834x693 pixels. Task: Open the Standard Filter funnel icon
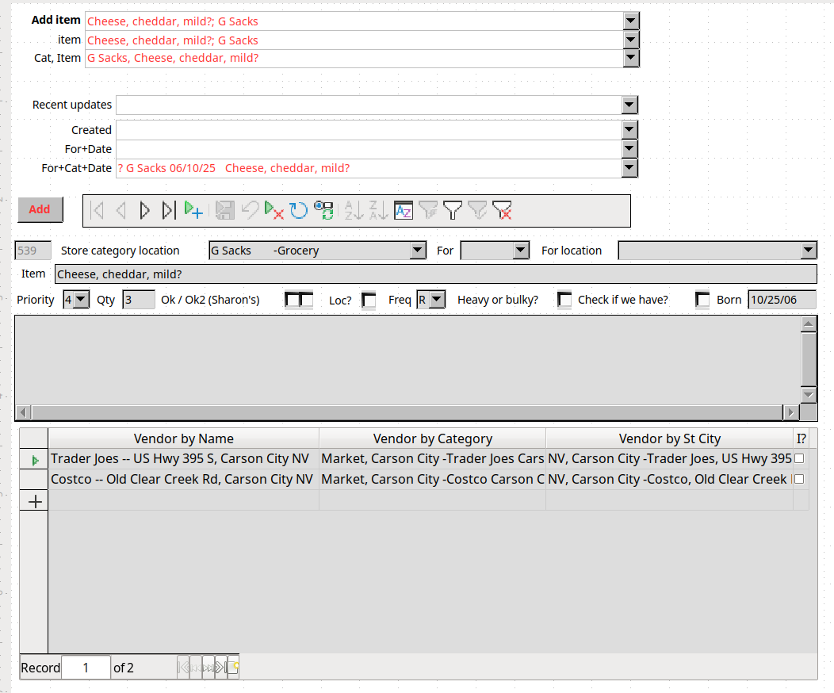[x=452, y=210]
